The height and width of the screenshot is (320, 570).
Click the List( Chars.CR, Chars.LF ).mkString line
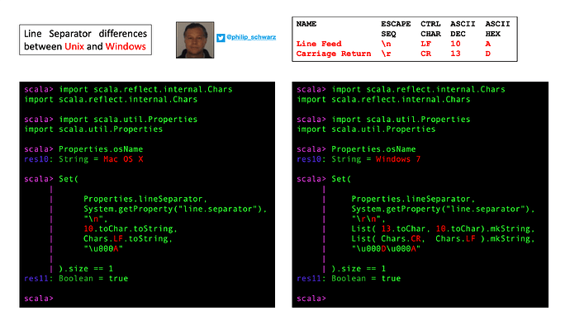point(443,238)
